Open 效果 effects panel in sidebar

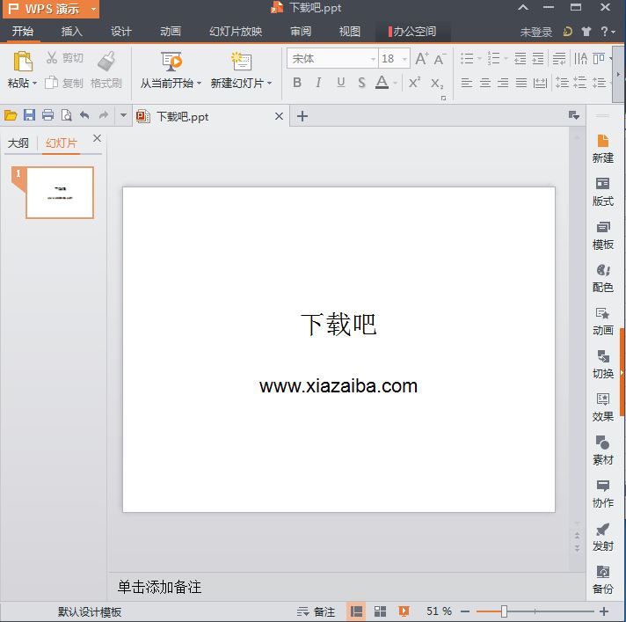point(602,407)
